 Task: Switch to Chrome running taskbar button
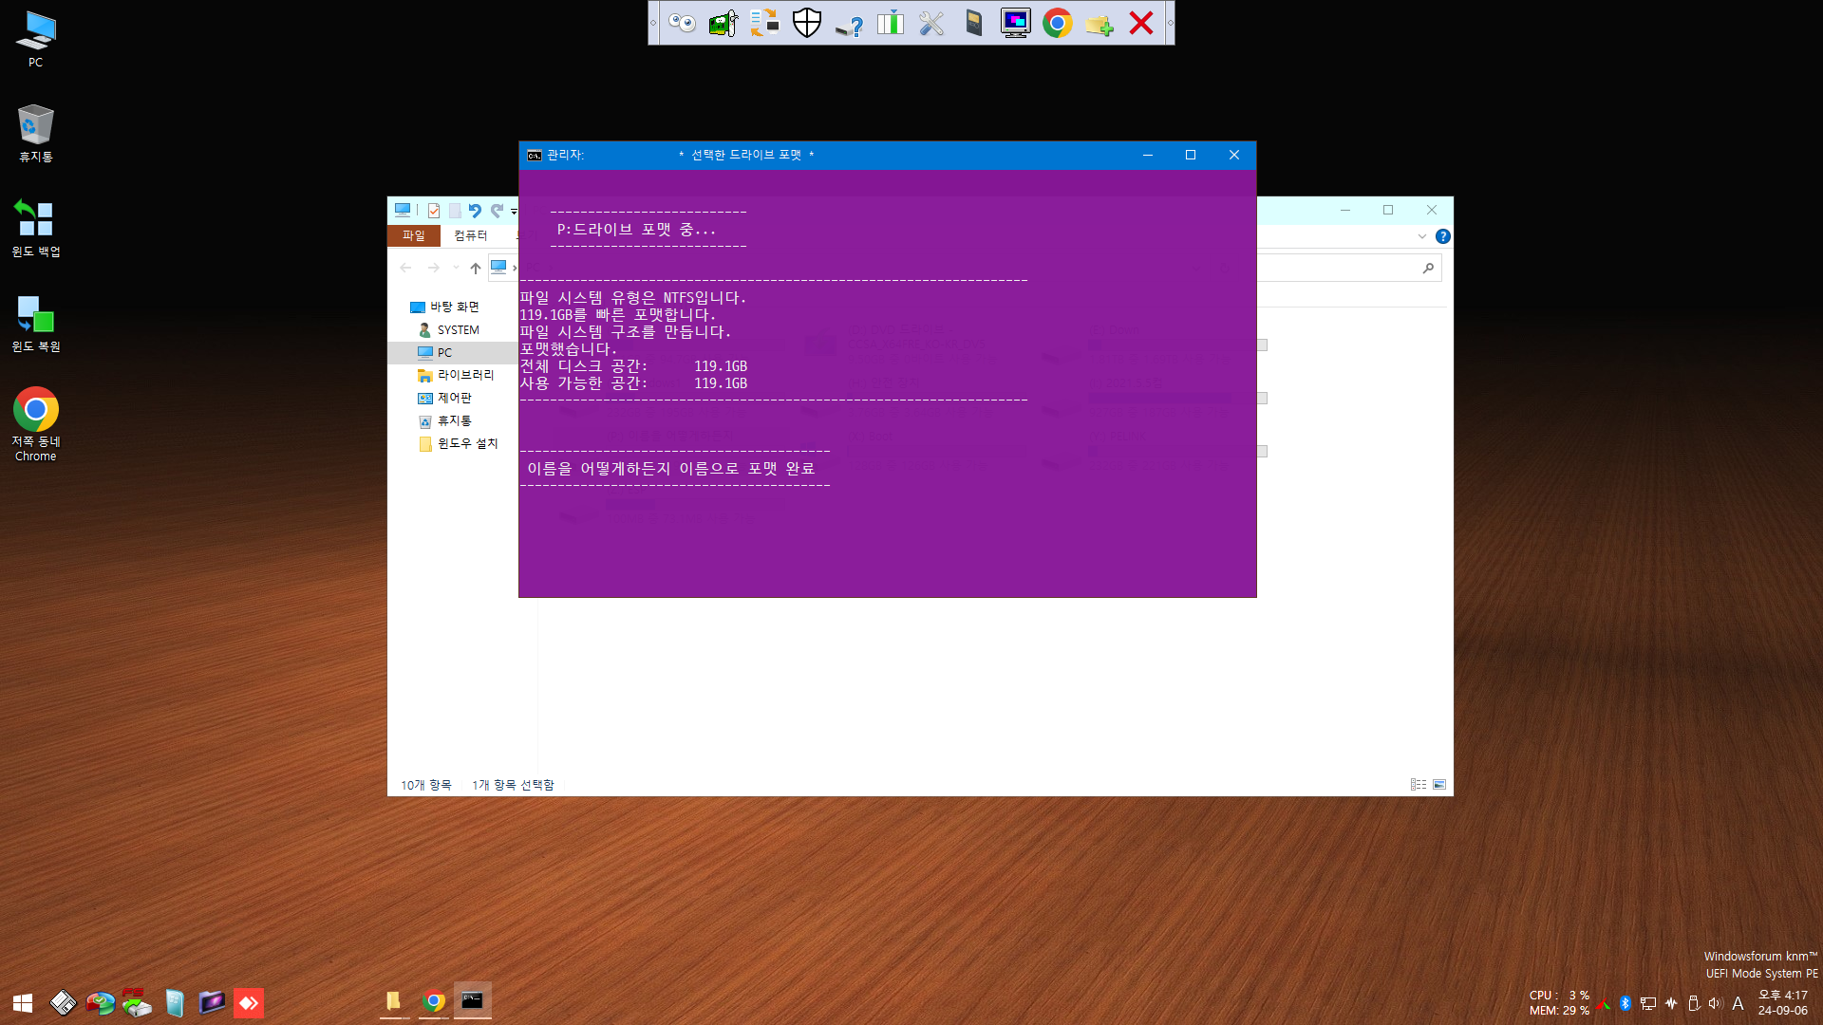point(434,1001)
